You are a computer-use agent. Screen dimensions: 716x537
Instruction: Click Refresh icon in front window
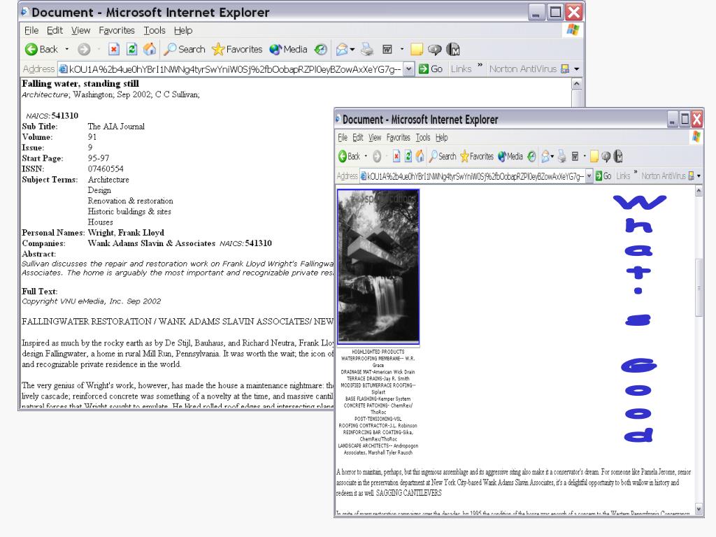pos(408,157)
